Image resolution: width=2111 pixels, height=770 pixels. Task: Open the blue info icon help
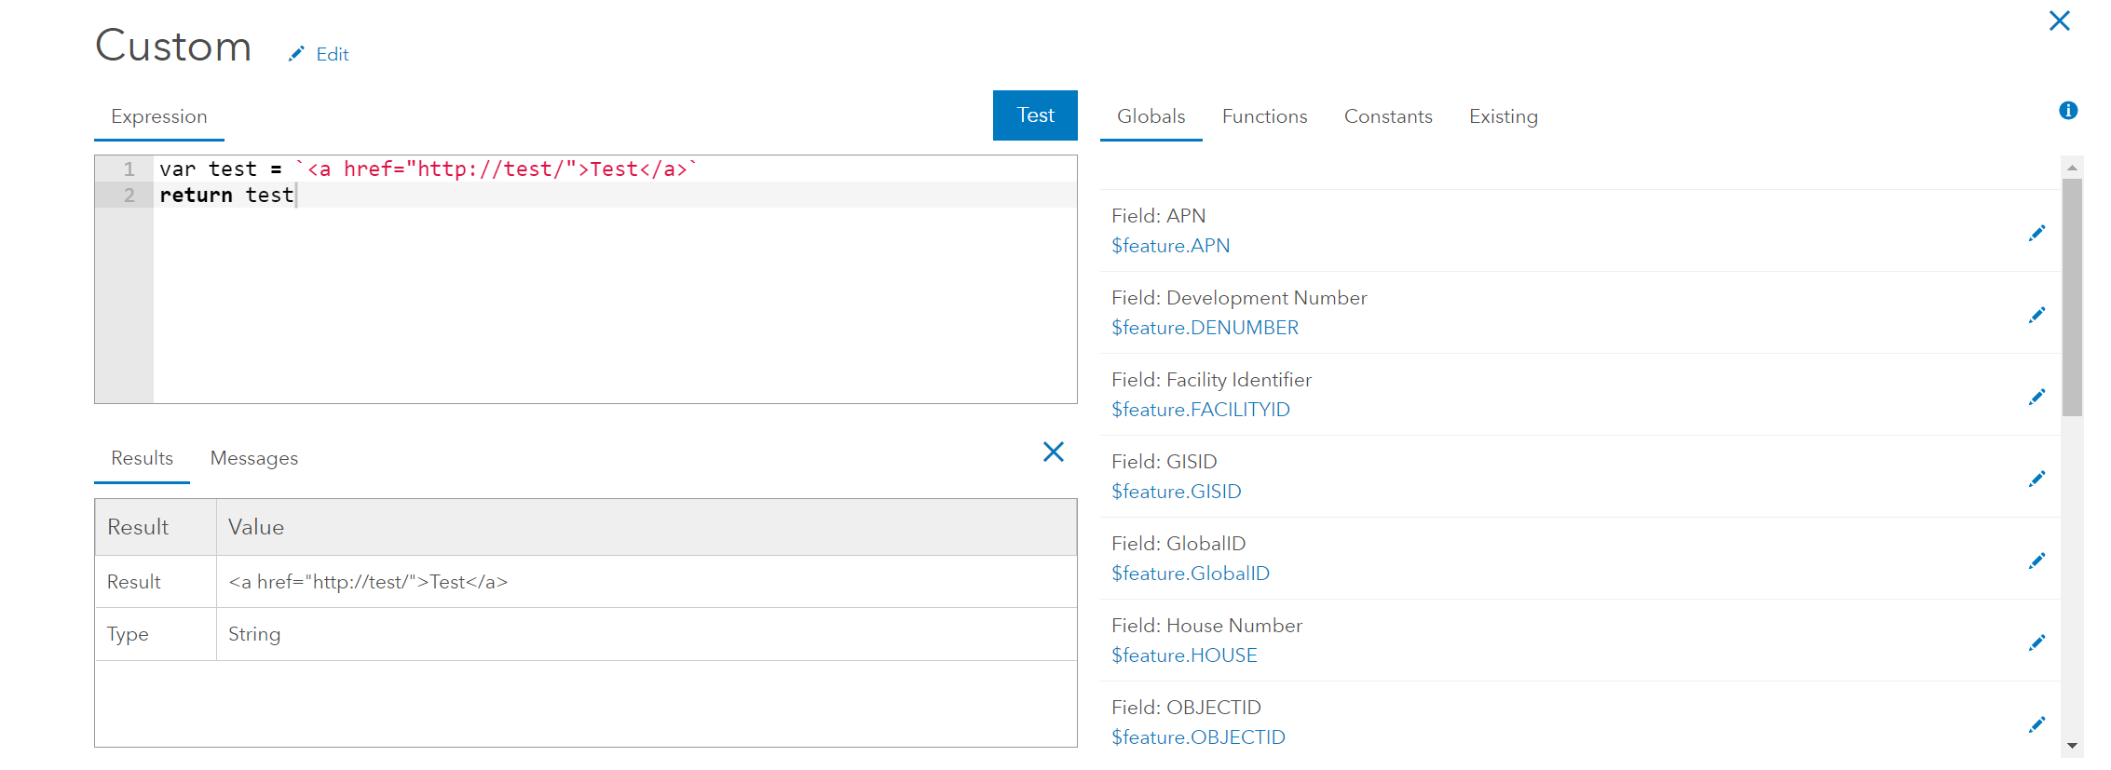coord(2068,111)
